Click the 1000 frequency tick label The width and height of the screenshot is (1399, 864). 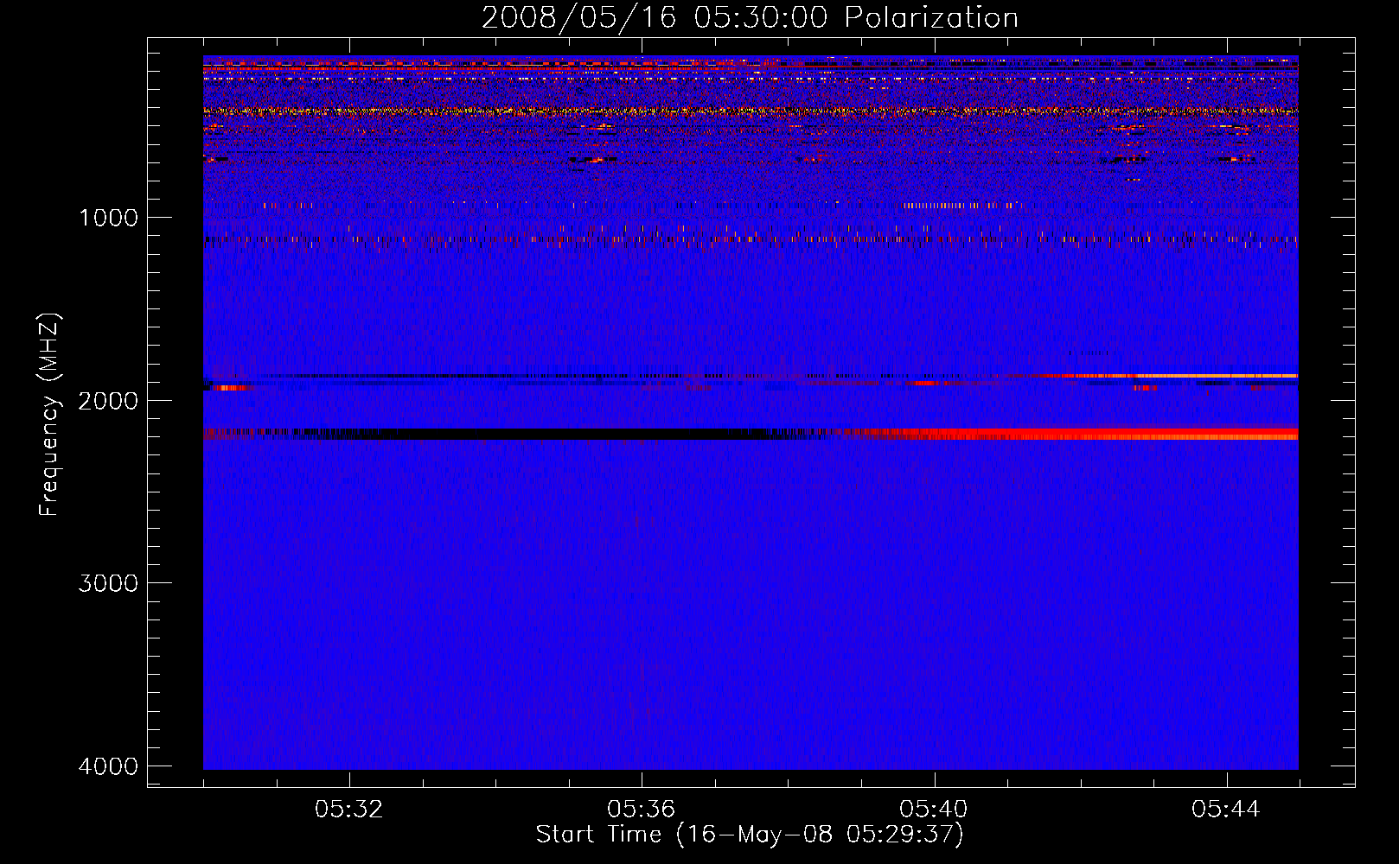109,217
